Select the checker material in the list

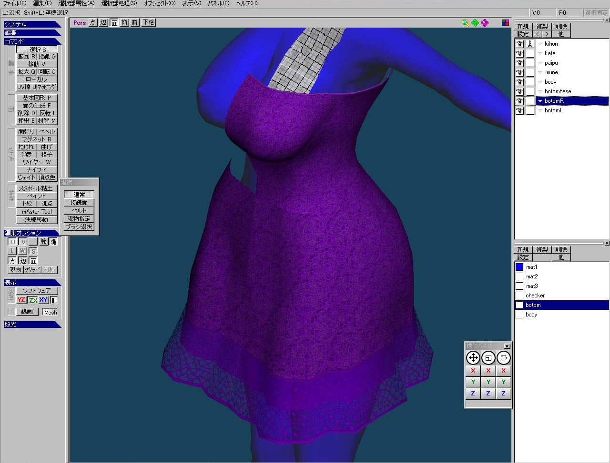(x=535, y=296)
